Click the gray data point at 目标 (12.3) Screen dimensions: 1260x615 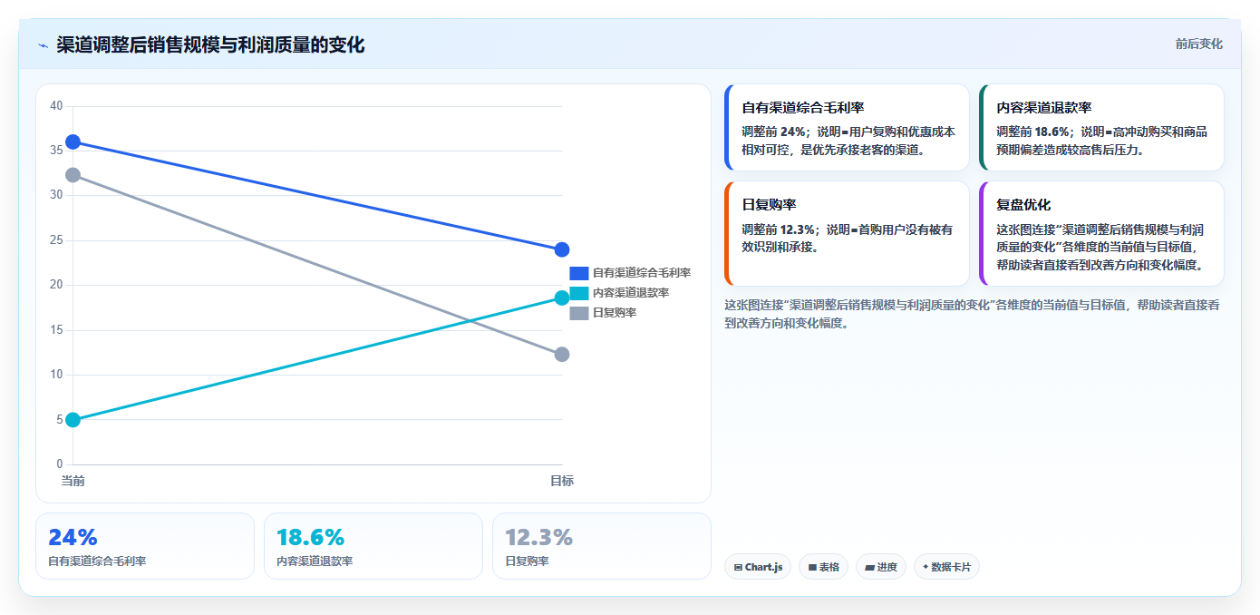[x=562, y=355]
